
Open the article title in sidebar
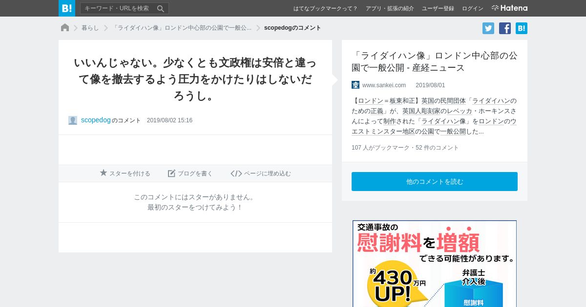click(434, 61)
